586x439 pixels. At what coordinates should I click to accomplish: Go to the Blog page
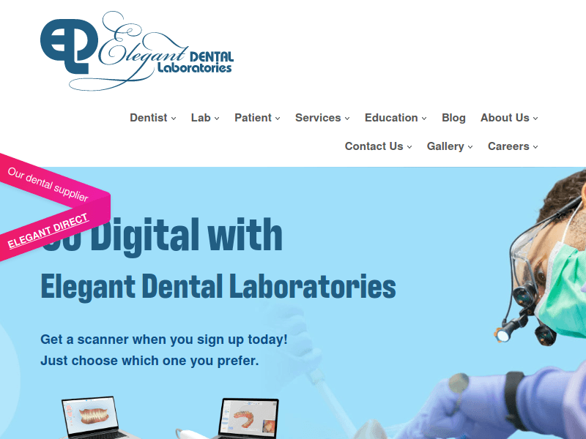click(x=453, y=118)
